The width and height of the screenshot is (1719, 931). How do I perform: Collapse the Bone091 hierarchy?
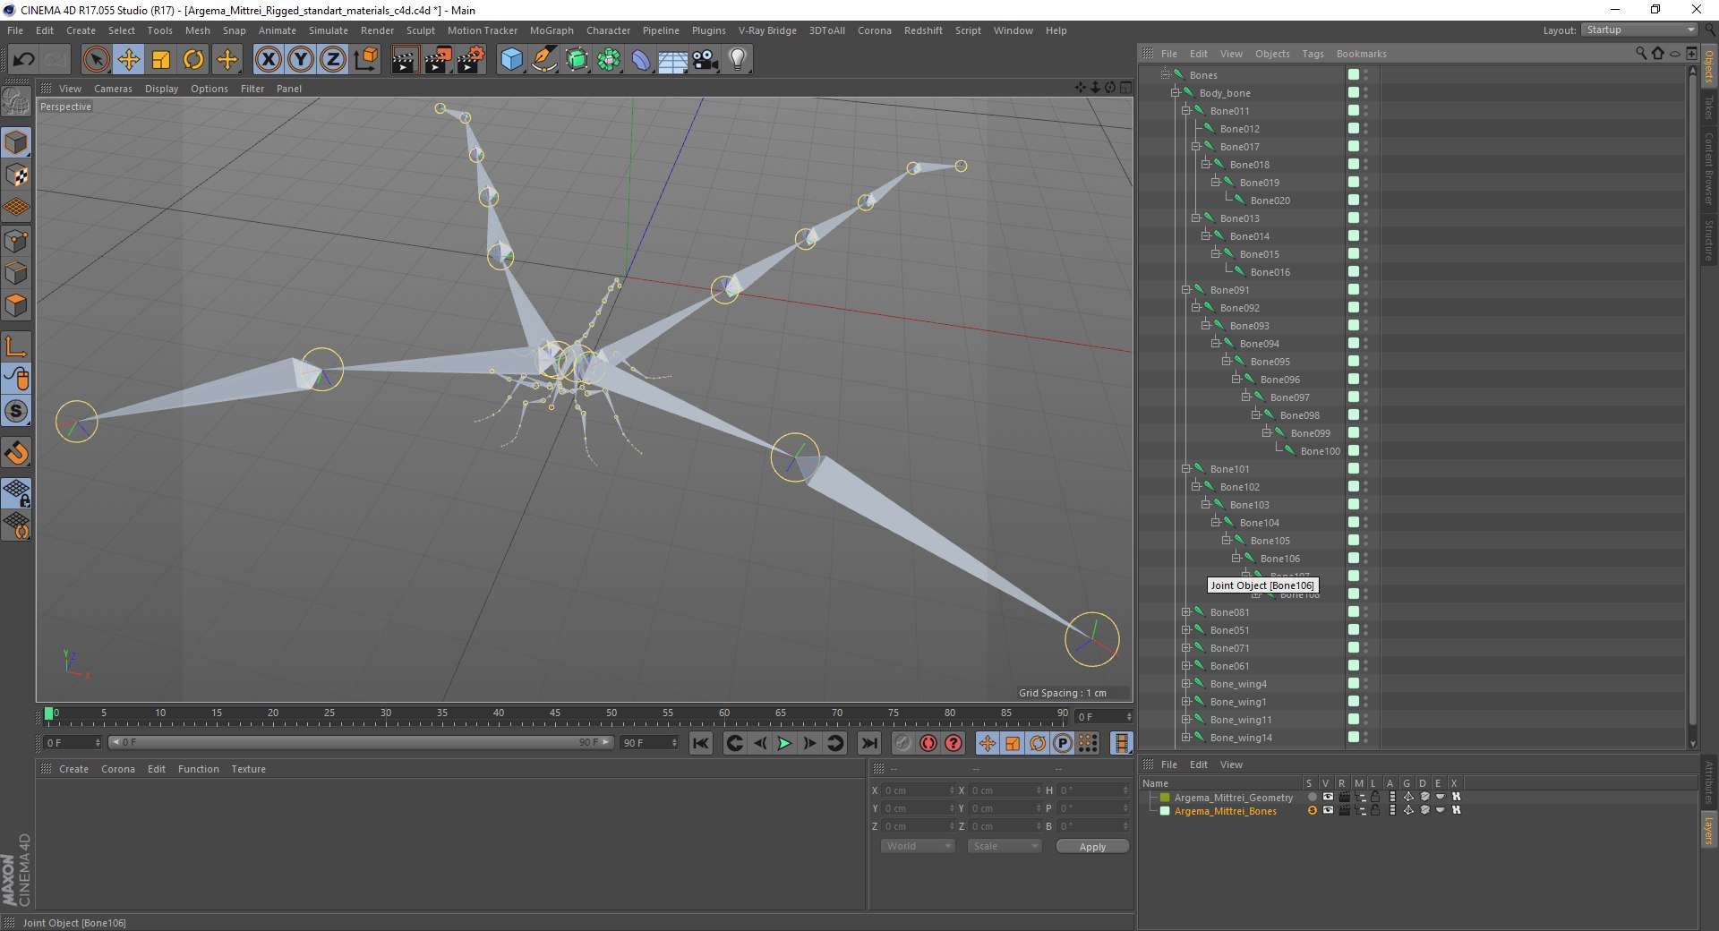1185,290
